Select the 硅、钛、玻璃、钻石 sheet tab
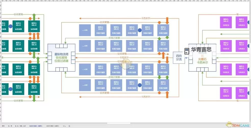 [x=21, y=126]
